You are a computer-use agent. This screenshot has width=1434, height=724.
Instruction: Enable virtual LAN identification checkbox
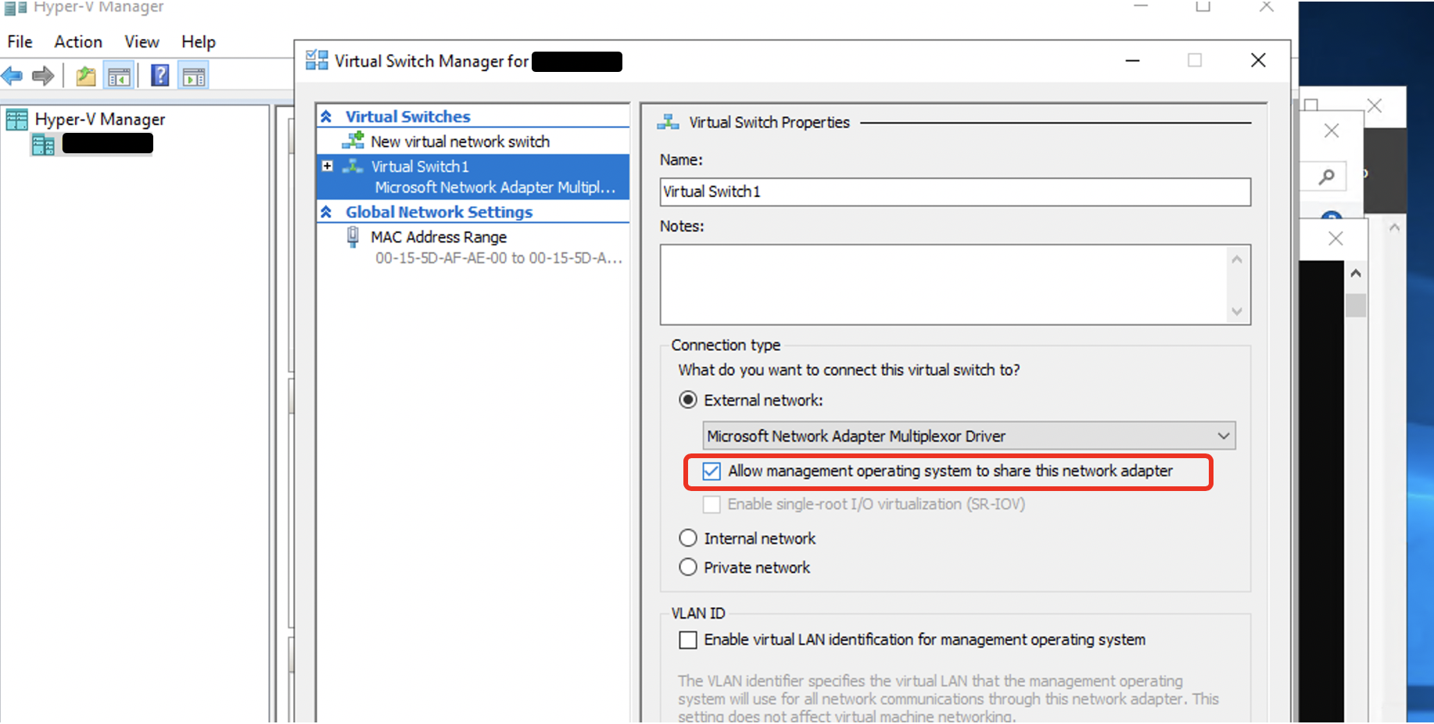tap(688, 640)
